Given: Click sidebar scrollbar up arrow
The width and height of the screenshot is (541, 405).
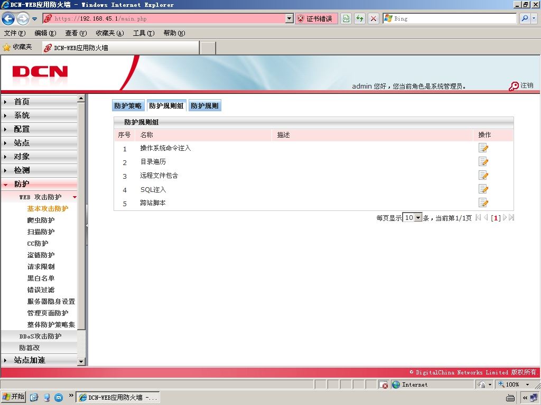Looking at the screenshot, I should point(81,99).
